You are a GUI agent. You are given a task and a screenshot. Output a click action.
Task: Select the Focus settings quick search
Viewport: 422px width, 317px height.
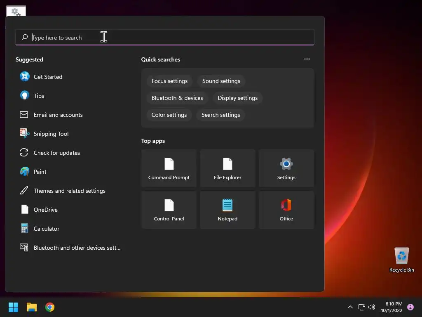(x=169, y=81)
